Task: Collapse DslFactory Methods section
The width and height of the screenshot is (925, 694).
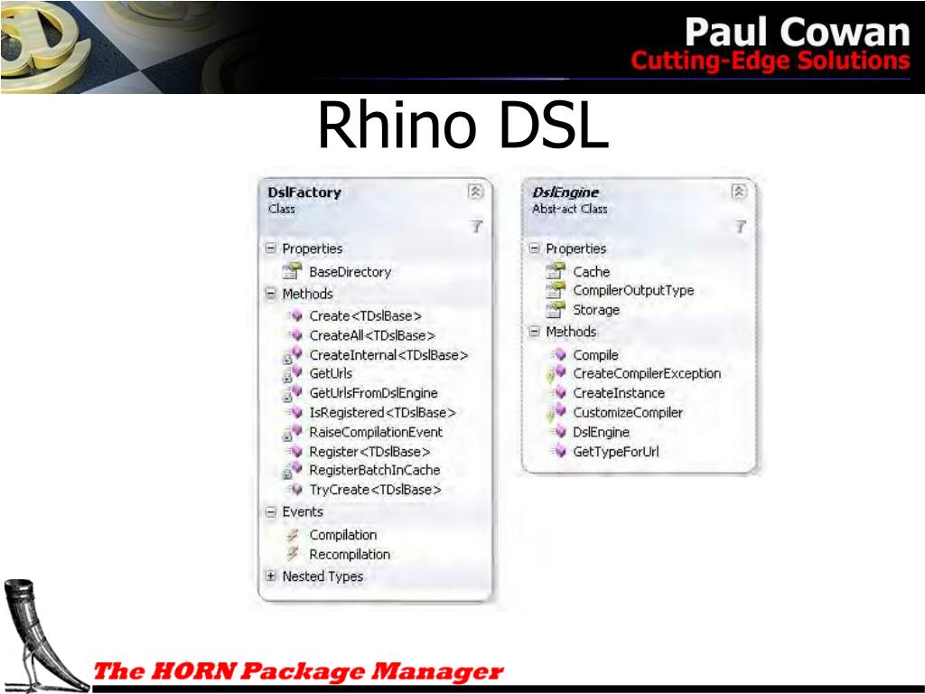Action: tap(271, 294)
